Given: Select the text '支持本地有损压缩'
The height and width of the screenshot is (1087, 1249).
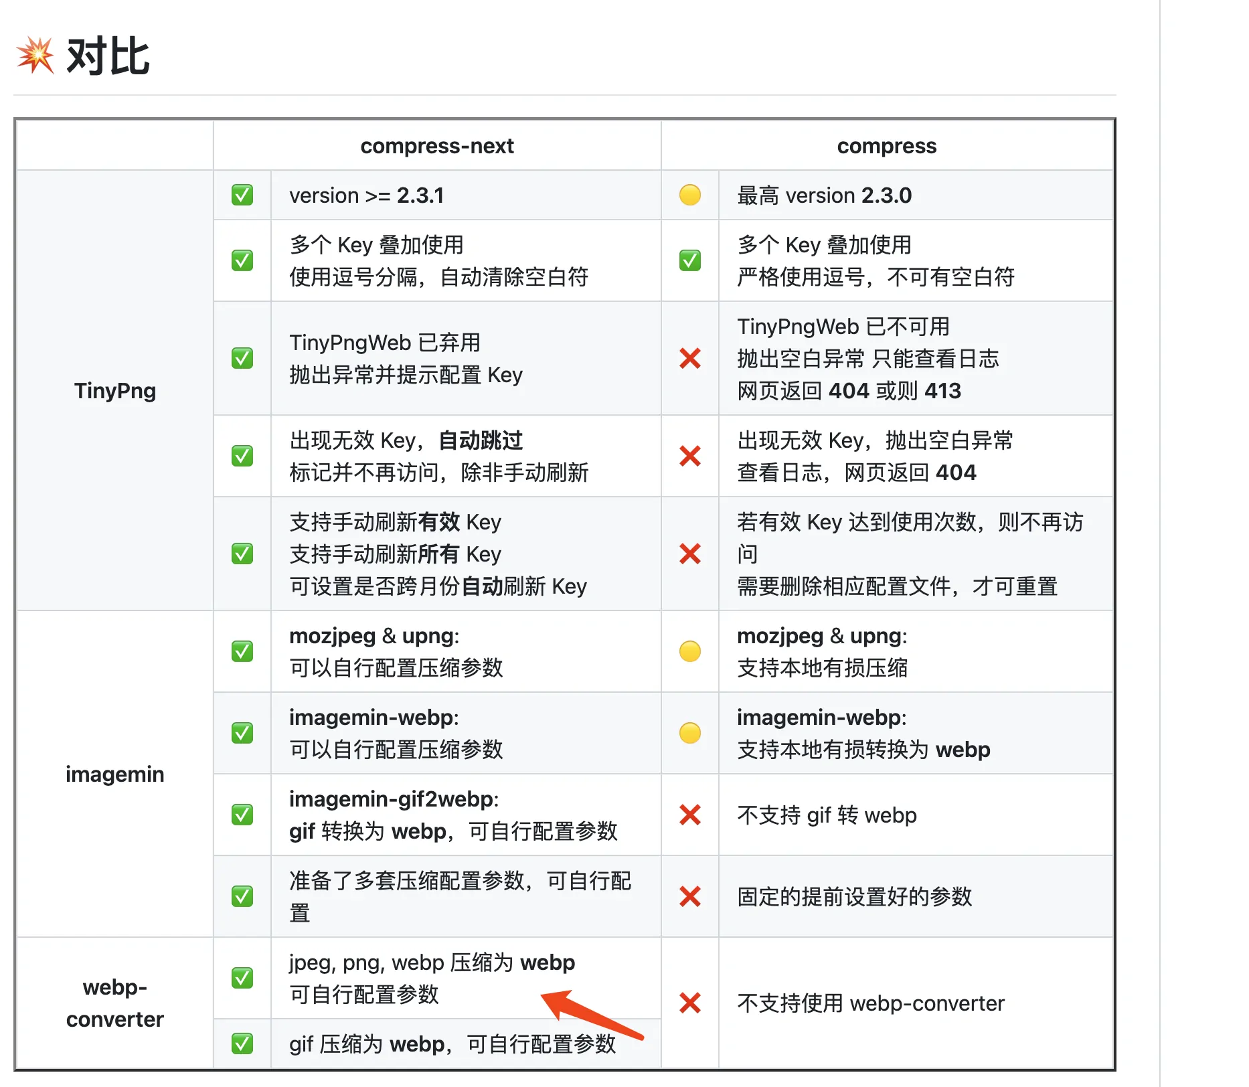Looking at the screenshot, I should pos(823,668).
